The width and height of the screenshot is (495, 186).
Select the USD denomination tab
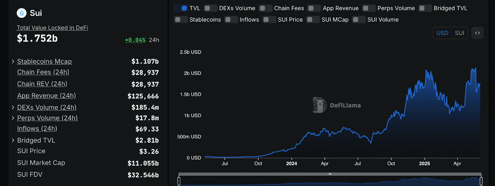point(442,33)
